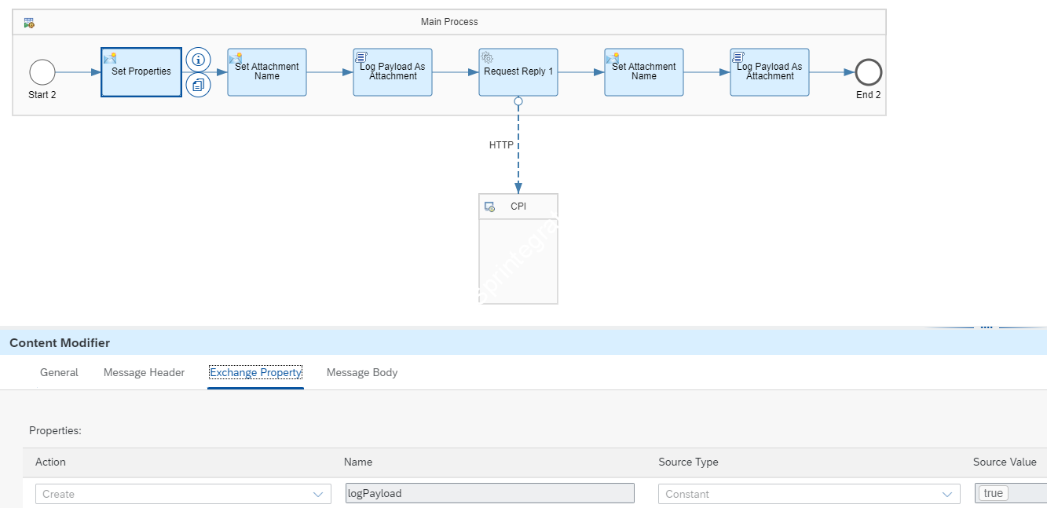1047x508 pixels.
Task: Select Log Payload As Attachment before Request Reply
Action: (x=393, y=72)
